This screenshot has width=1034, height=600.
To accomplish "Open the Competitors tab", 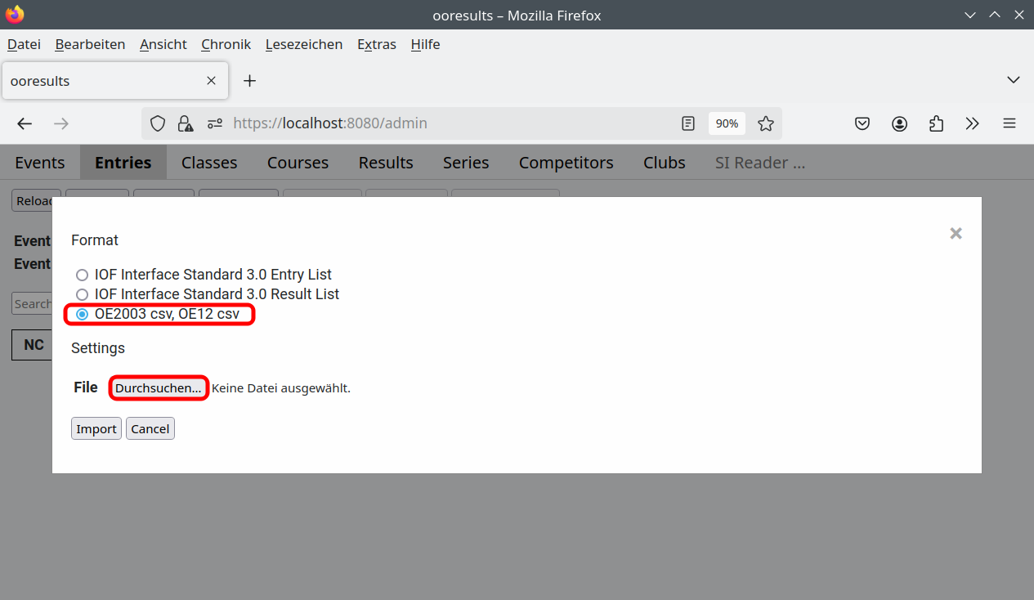I will (x=566, y=163).
